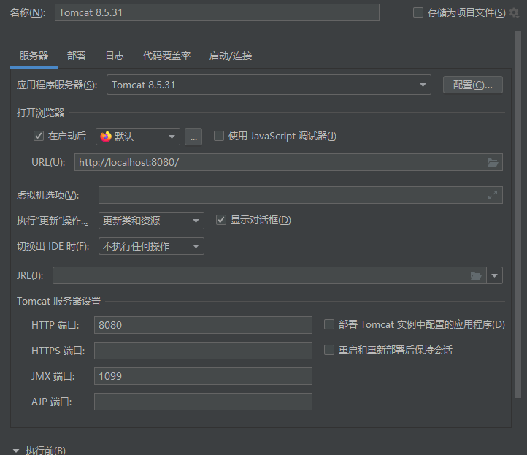
Task: Click the 执行"更新"操作 label
Action: tap(53, 221)
